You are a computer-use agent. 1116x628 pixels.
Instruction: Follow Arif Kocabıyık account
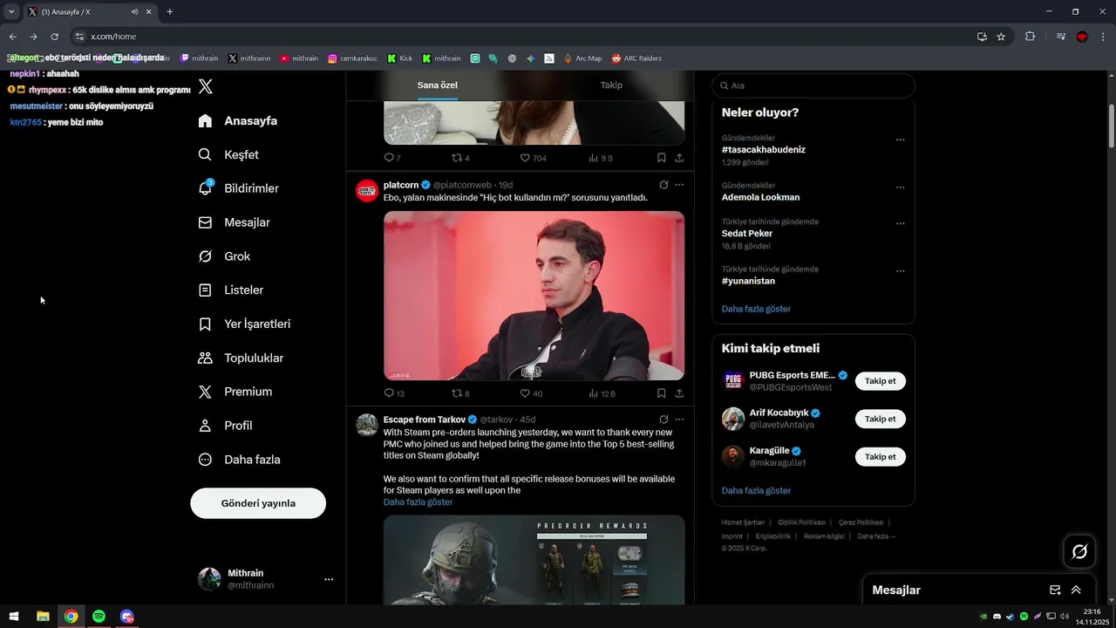point(880,419)
